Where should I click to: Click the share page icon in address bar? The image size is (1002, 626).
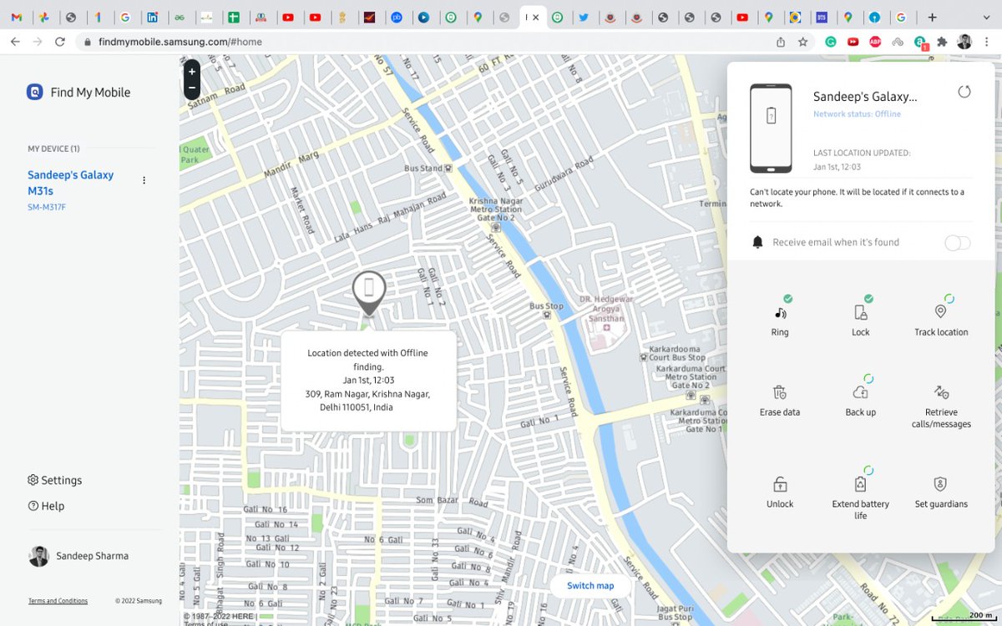coord(781,42)
